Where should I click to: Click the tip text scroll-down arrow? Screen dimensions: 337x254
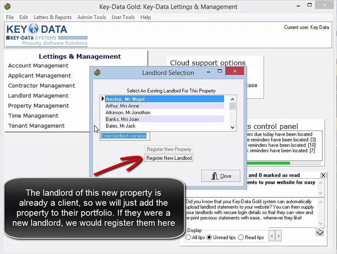(321, 223)
